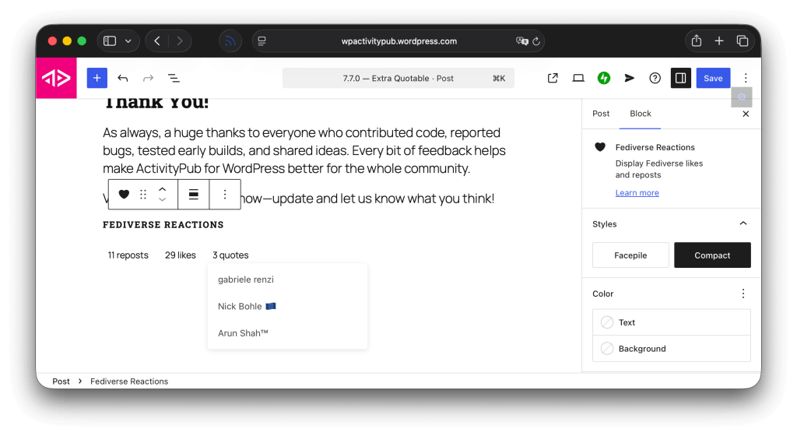The width and height of the screenshot is (797, 436).
Task: Change block alignment in the toolbar
Action: [x=194, y=195]
